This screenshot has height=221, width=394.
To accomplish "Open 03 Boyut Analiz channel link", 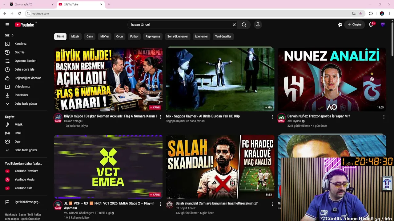I will coord(186,208).
